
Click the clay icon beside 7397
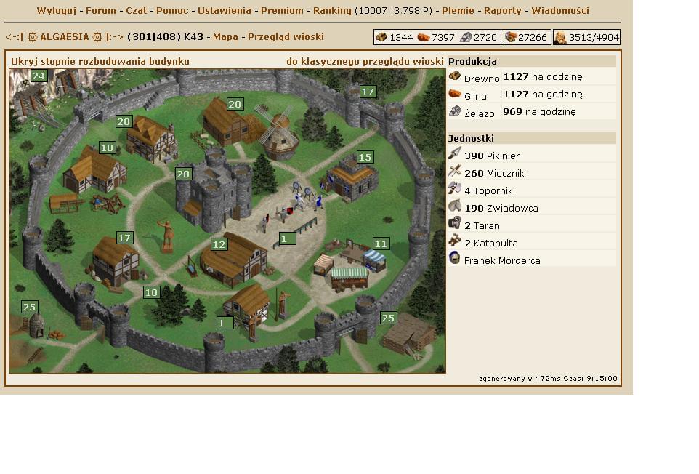pos(423,37)
